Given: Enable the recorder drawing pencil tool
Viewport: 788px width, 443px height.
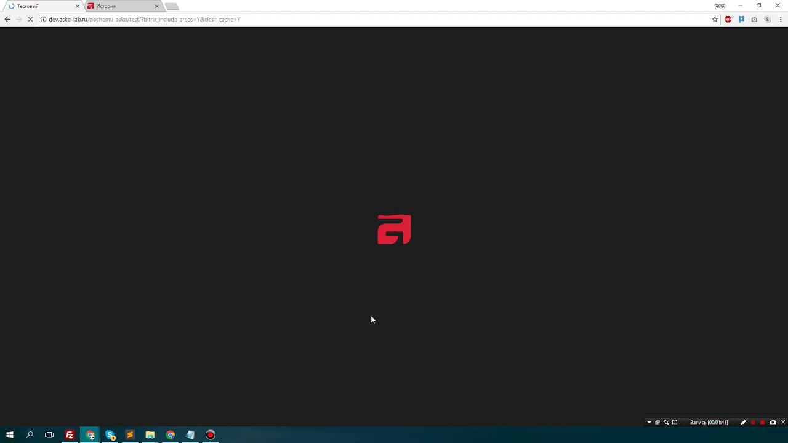Looking at the screenshot, I should tap(744, 422).
